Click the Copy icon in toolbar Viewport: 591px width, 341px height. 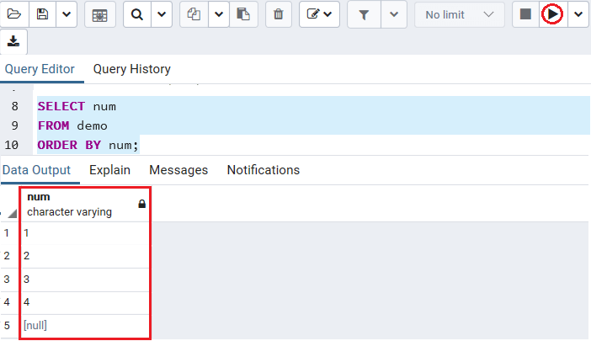click(x=194, y=14)
